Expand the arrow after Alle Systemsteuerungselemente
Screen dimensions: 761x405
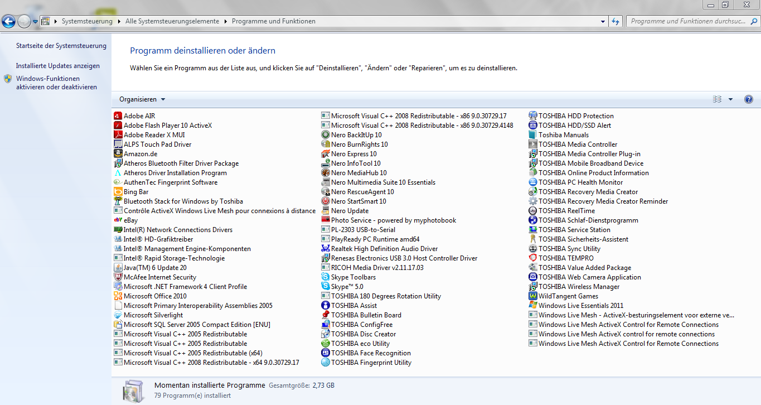click(225, 21)
